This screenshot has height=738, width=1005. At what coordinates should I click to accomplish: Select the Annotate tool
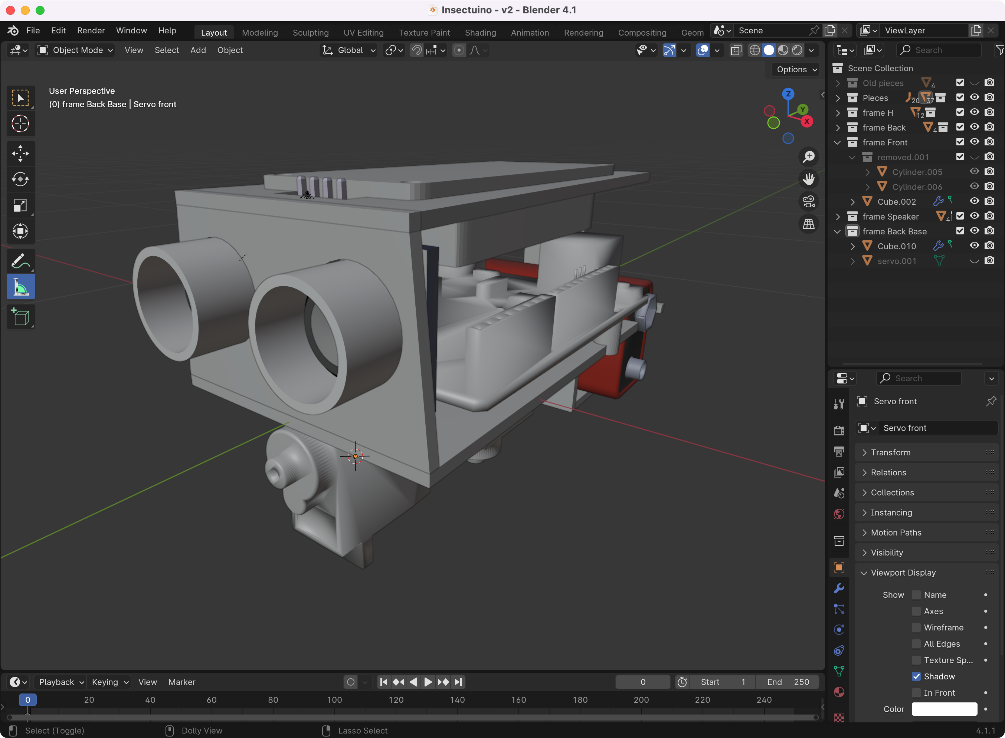point(20,261)
